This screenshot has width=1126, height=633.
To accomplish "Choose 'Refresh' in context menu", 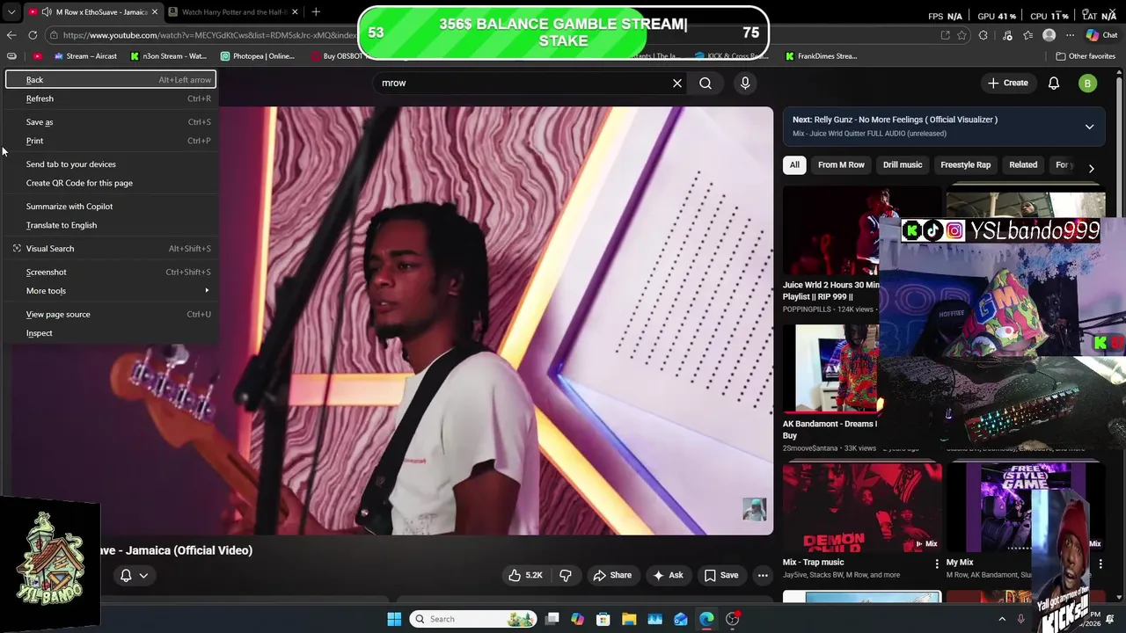I will click(110, 98).
